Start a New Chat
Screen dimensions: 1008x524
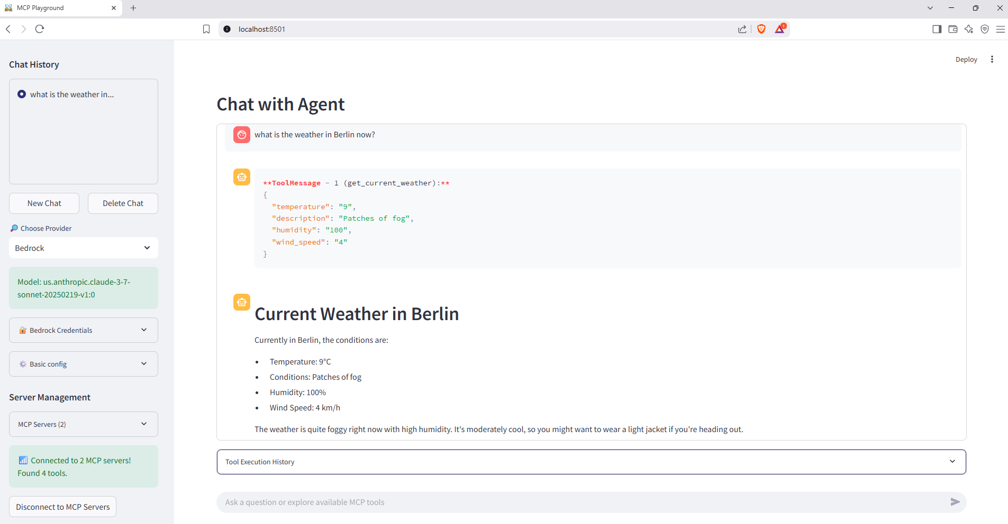click(44, 203)
